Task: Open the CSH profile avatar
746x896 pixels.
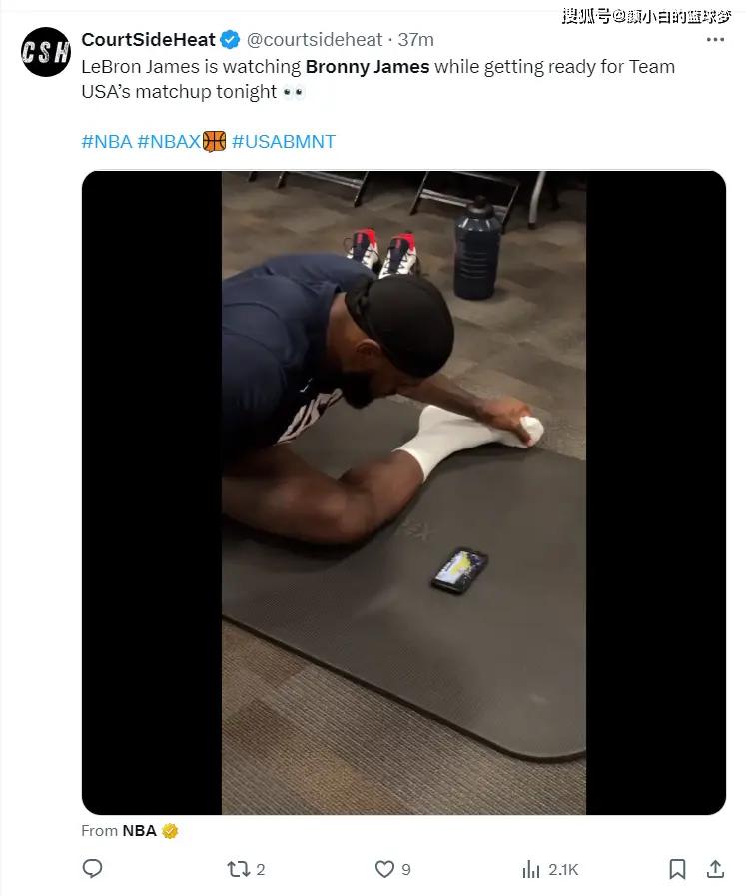Action: click(x=46, y=52)
